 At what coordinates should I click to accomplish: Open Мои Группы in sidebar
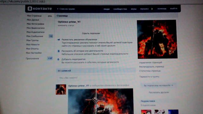pos(32,40)
